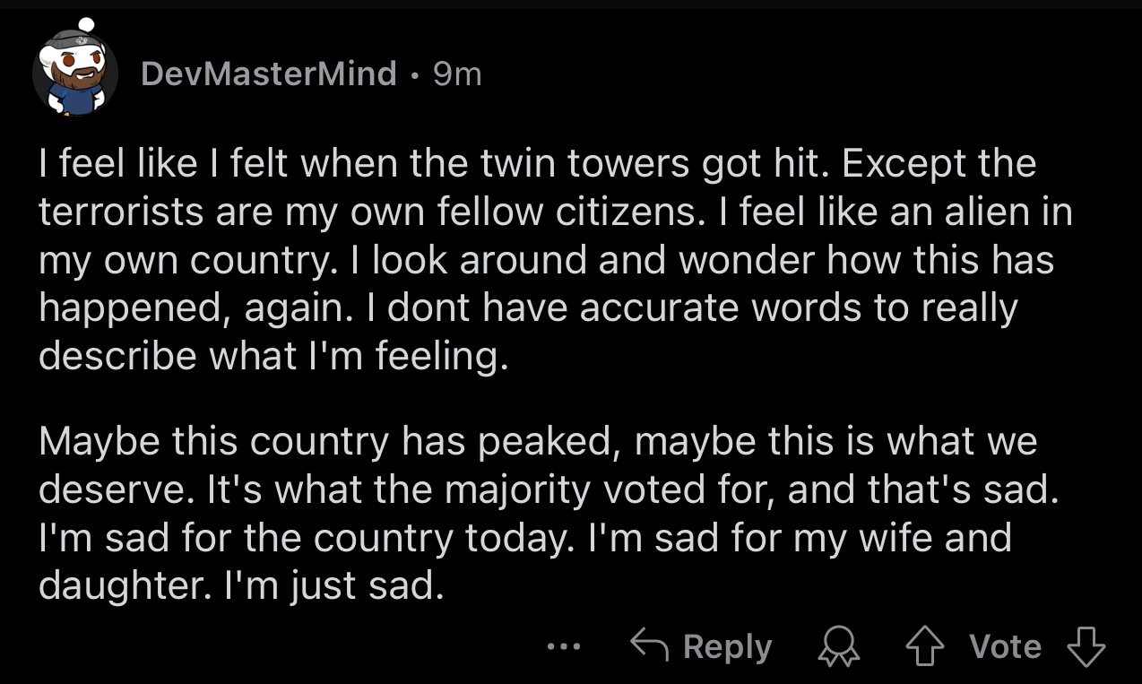The image size is (1142, 684).
Task: Click the 9m comment timestamp
Action: coord(457,74)
